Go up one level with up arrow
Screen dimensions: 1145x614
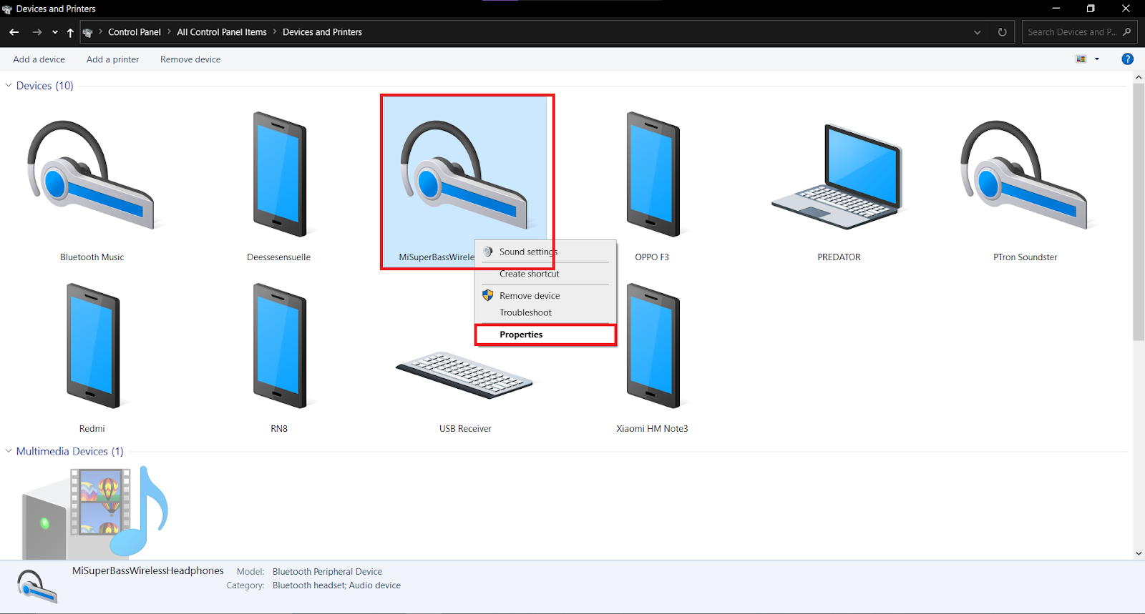tap(70, 32)
